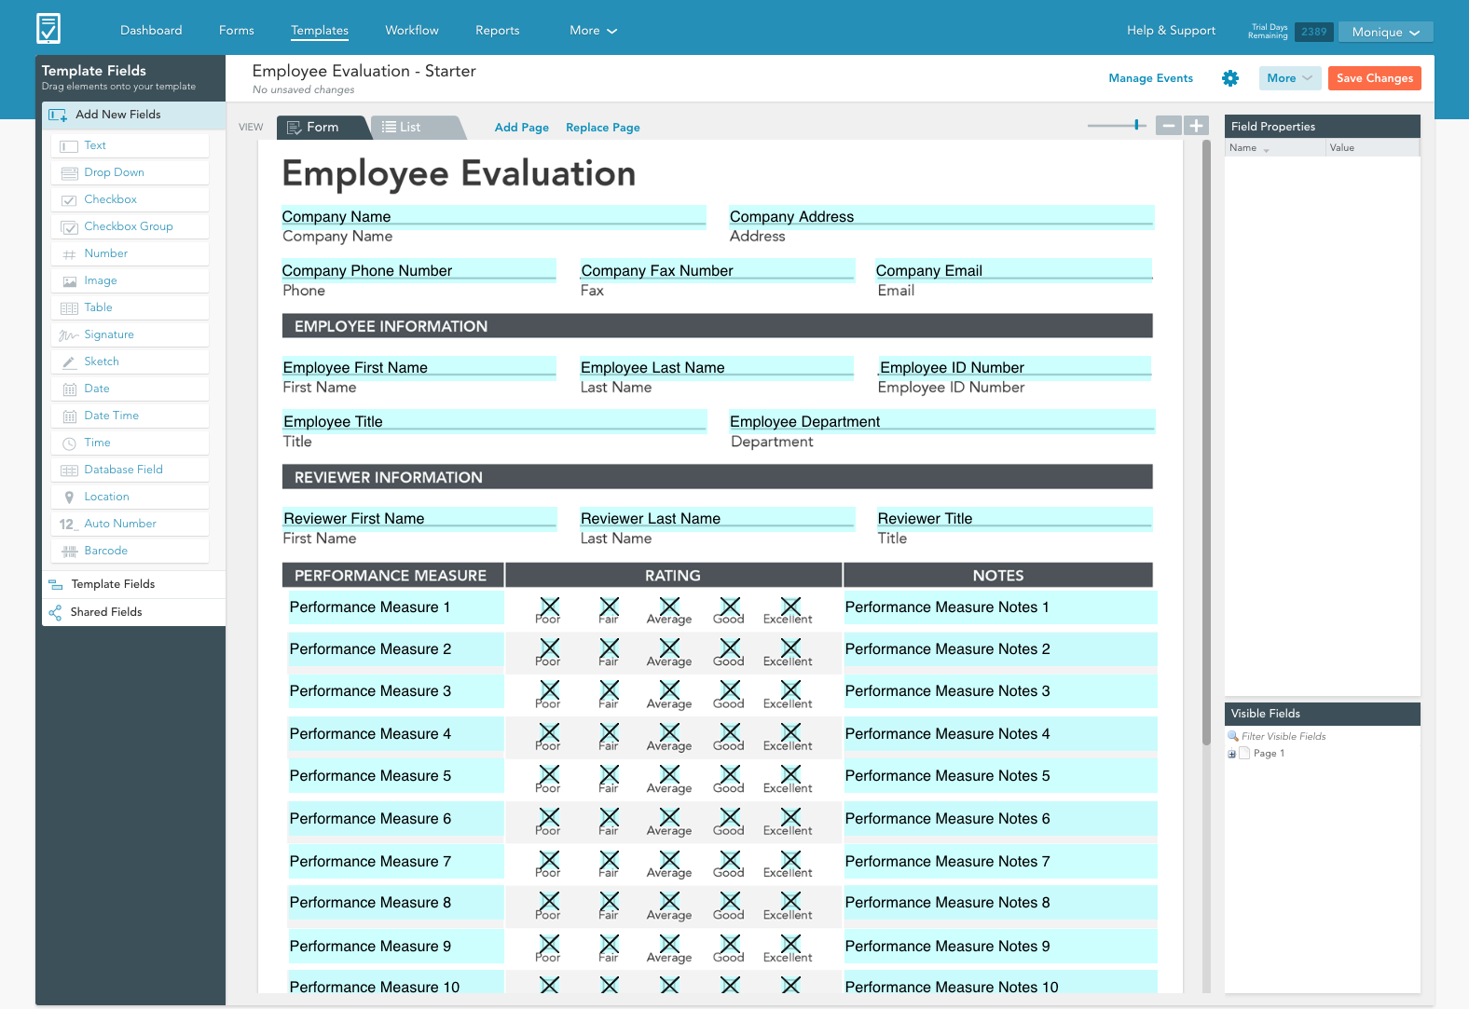Screen dimensions: 1469x1009
Task: Check Excellent for Performance Measure 5
Action: 791,774
